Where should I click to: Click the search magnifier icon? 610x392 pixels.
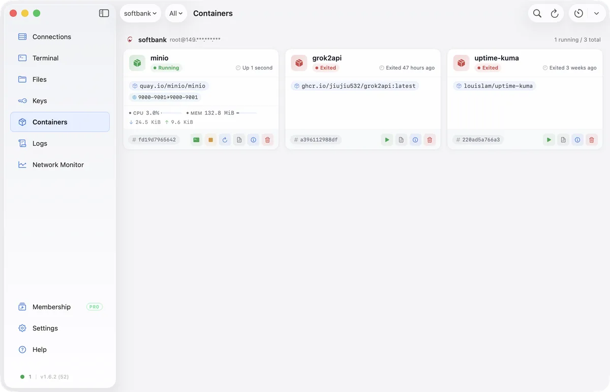[537, 13]
